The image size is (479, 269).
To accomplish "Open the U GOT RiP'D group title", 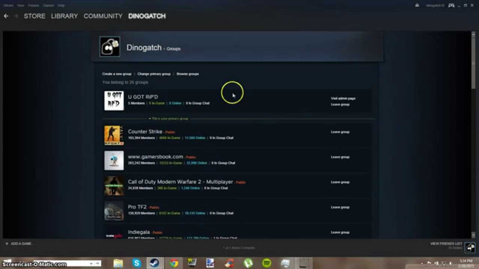I will 143,97.
